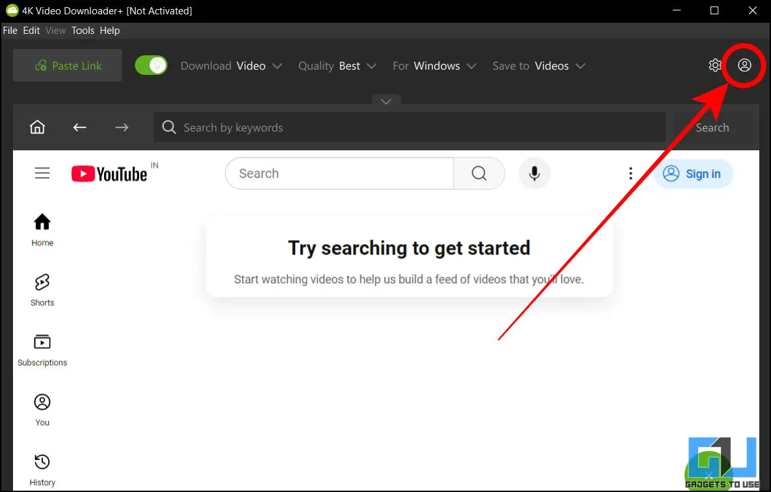This screenshot has height=492, width=771.
Task: Click YouTube's magnifier search button
Action: [x=479, y=173]
